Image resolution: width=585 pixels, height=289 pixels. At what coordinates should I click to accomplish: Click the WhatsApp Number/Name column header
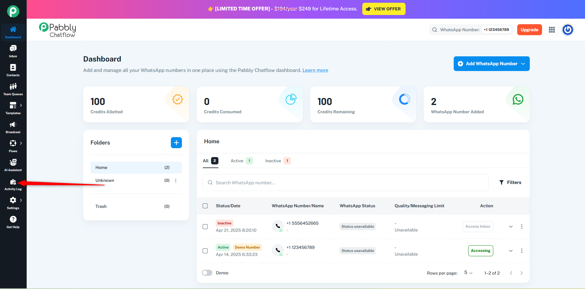click(x=298, y=206)
